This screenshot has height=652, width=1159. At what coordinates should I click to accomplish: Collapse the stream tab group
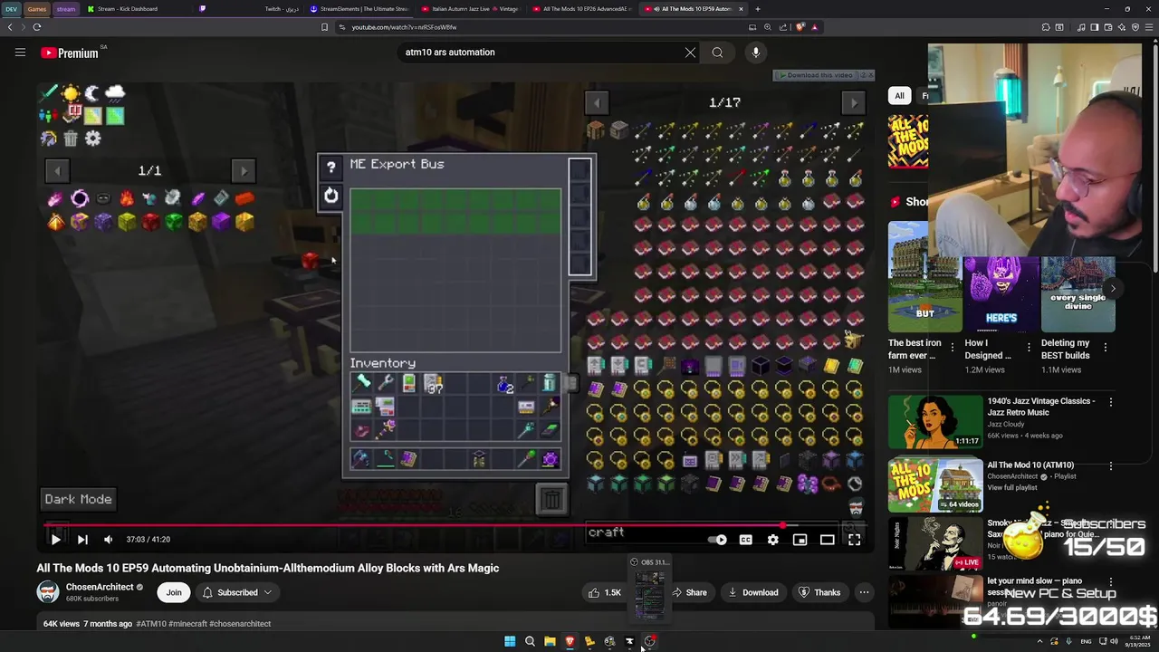[66, 9]
